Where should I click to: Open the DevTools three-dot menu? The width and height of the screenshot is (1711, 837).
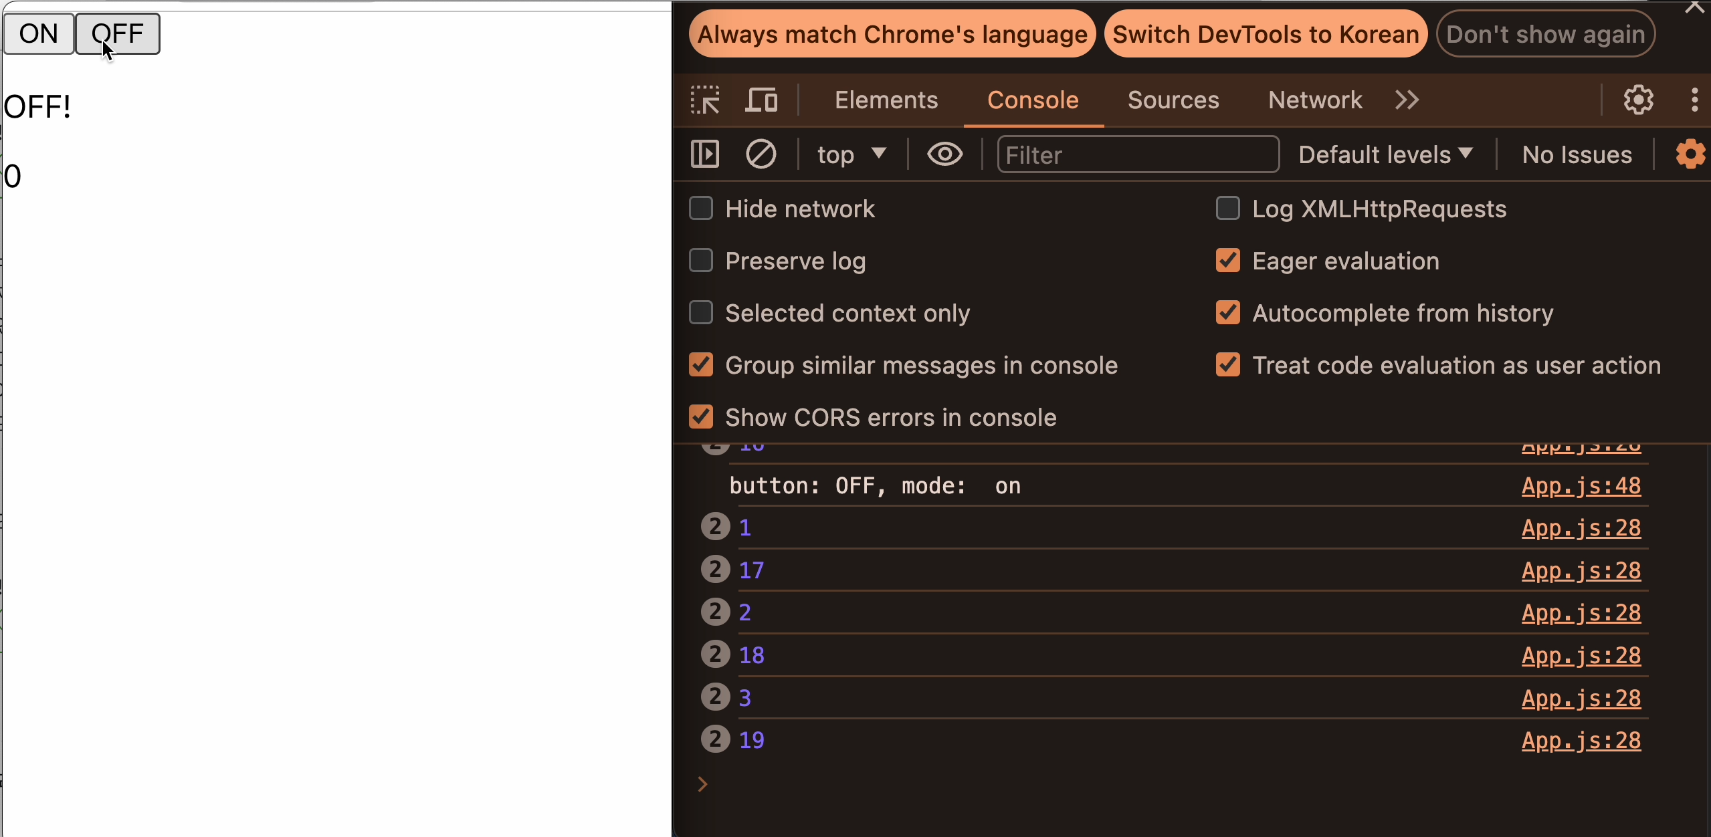tap(1694, 100)
